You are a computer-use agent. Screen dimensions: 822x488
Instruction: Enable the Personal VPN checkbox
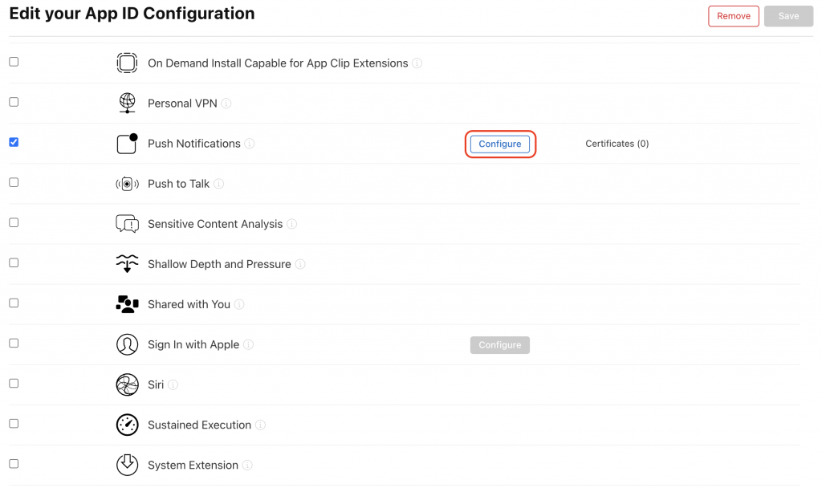(14, 102)
